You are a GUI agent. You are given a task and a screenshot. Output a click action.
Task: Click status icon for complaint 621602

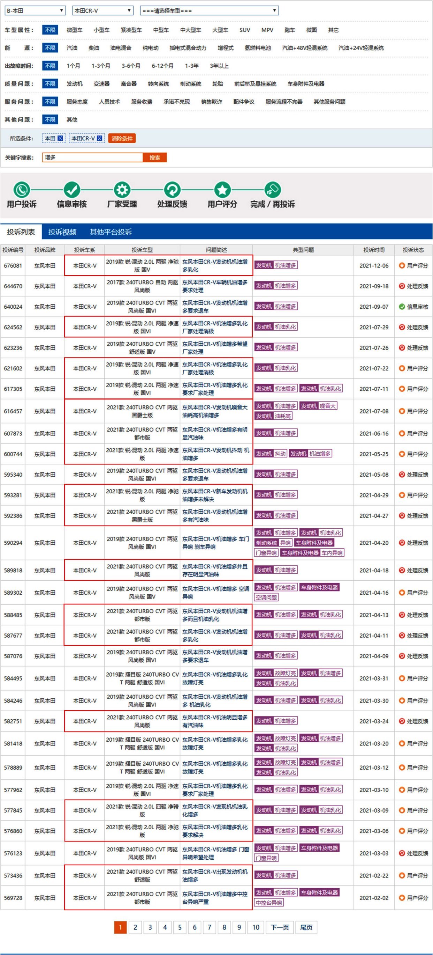(402, 368)
